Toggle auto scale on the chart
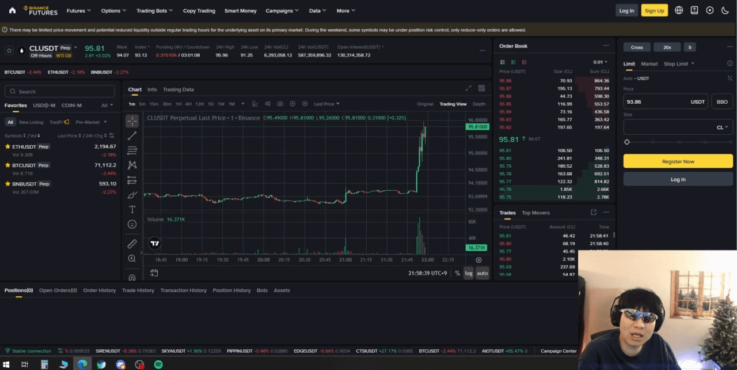The height and width of the screenshot is (370, 737). [483, 273]
